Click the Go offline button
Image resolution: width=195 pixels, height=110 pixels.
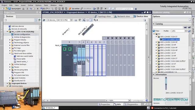pyautogui.click(x=86, y=9)
